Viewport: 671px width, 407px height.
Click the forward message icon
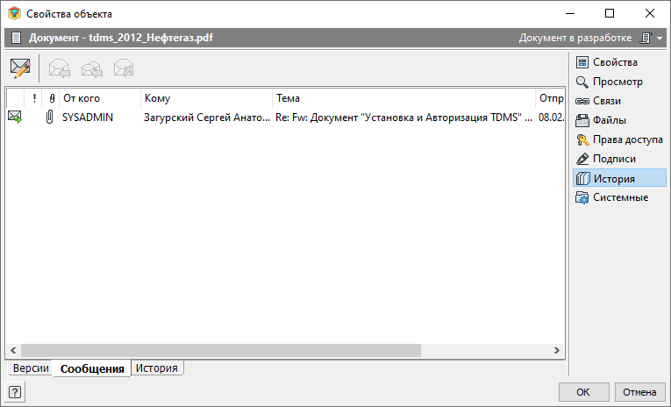click(x=124, y=67)
